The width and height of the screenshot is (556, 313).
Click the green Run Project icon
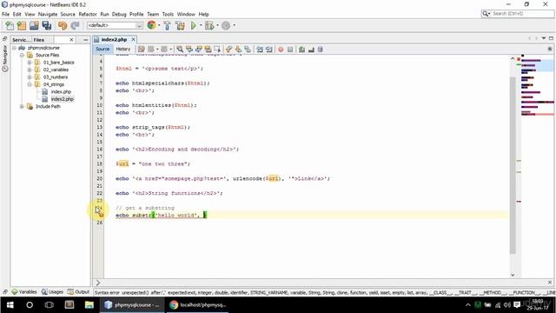click(193, 25)
